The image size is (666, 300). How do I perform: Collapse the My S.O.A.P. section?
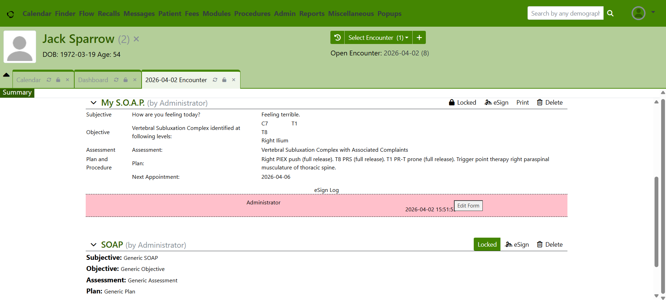point(93,103)
